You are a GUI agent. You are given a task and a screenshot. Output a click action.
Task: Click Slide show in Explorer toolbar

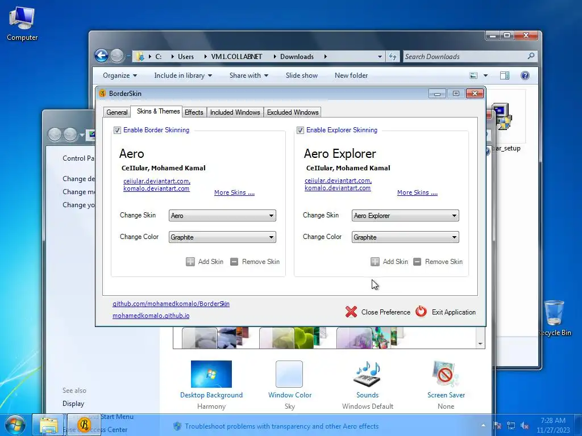click(302, 76)
